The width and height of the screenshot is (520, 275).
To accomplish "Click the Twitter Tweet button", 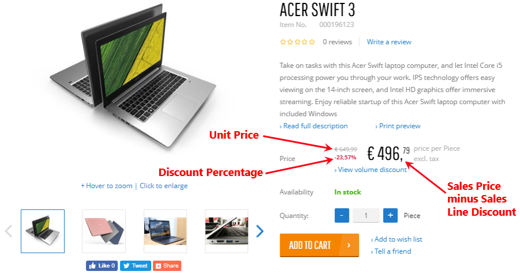I will 135,266.
